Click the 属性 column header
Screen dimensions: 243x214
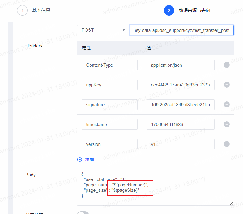(x=86, y=48)
